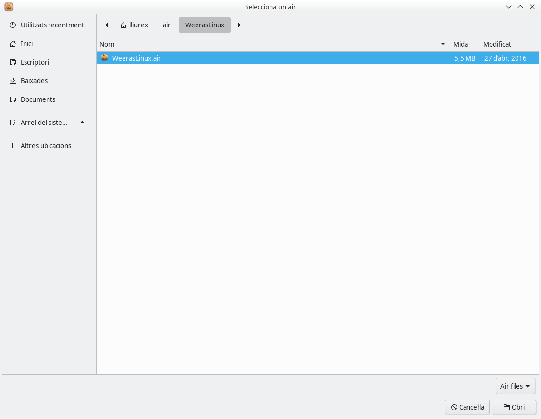Open the Escriptori sidebar entry
Screen dimensions: 541x419
click(x=49, y=62)
